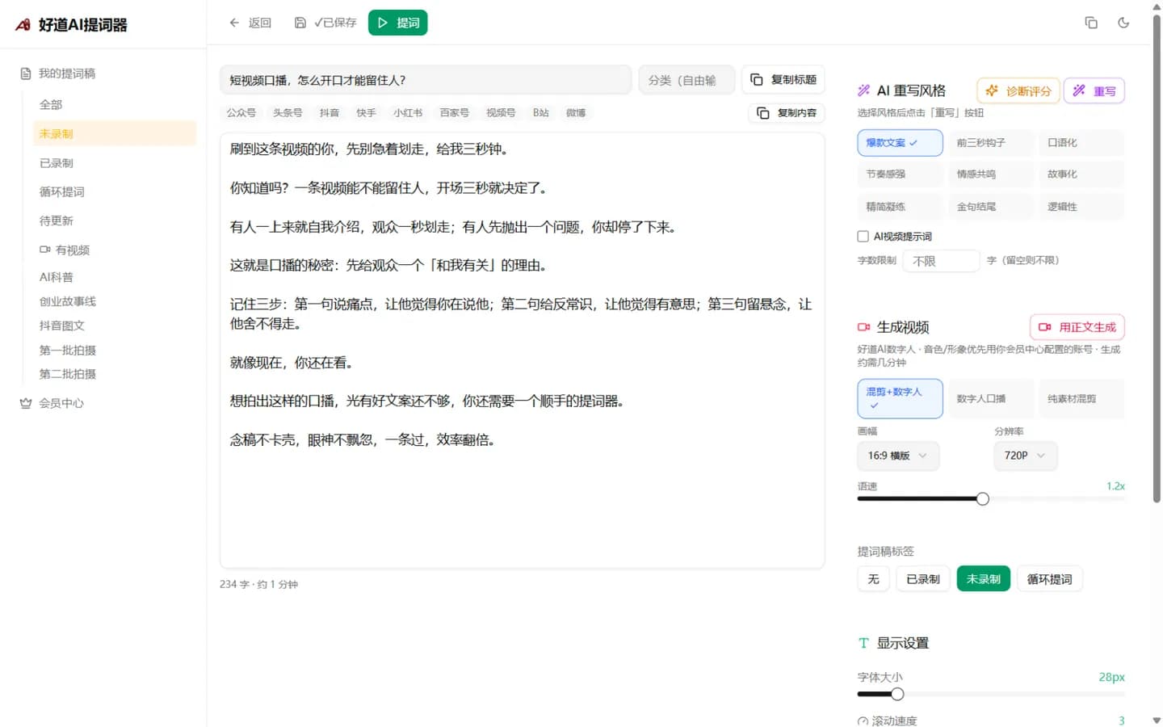Set the script tag to 循环提词
Viewport: 1163px width, 727px height.
coord(1049,579)
